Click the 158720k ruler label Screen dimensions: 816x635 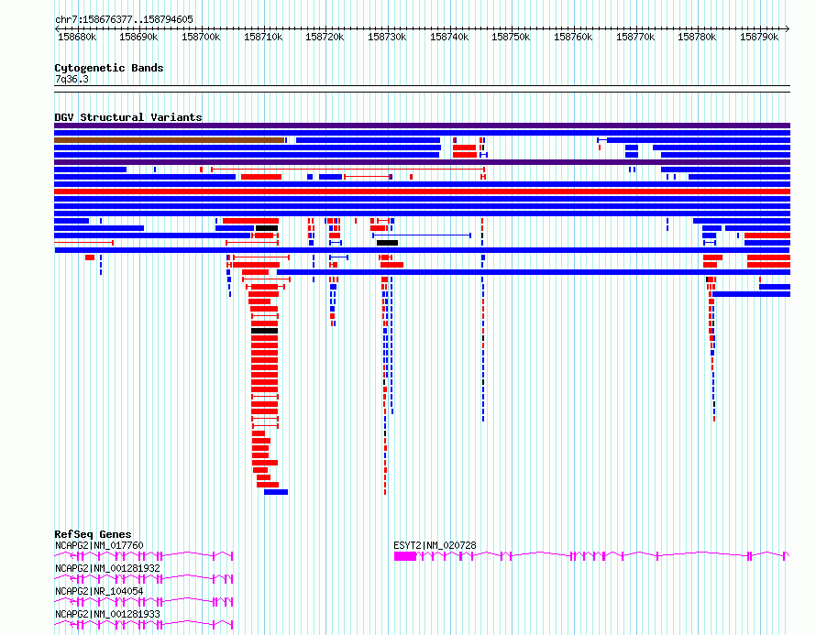point(325,37)
